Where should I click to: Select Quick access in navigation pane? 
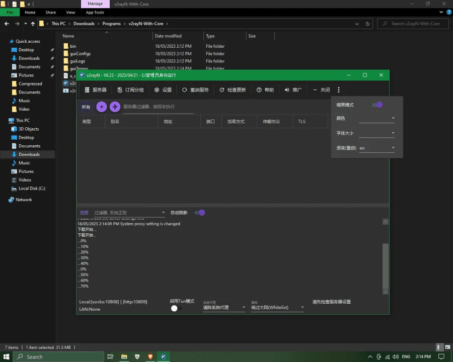click(28, 41)
